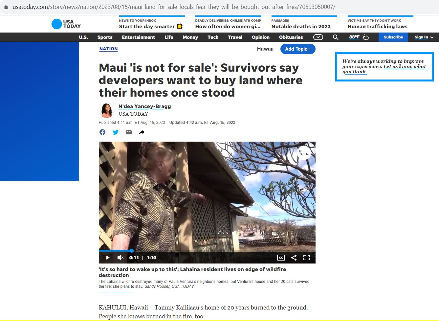Viewport: 439px width, 321px height.
Task: Unmute the video sound
Action: pos(121,258)
